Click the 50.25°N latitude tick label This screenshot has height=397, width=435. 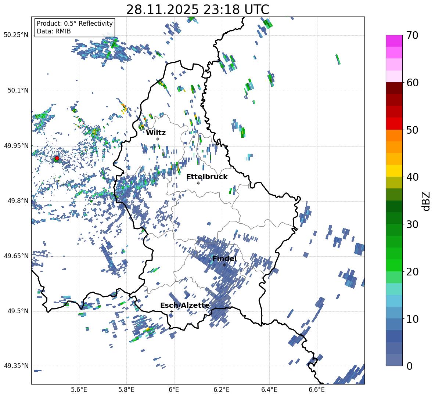pos(16,35)
